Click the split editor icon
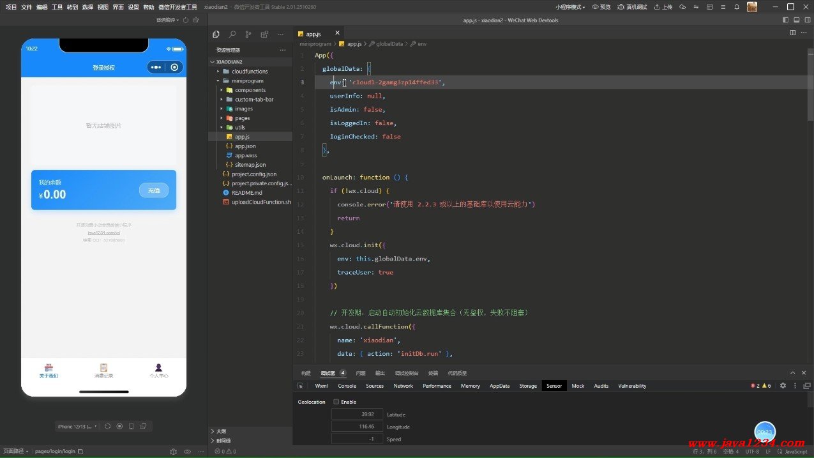This screenshot has width=814, height=458. 793,33
